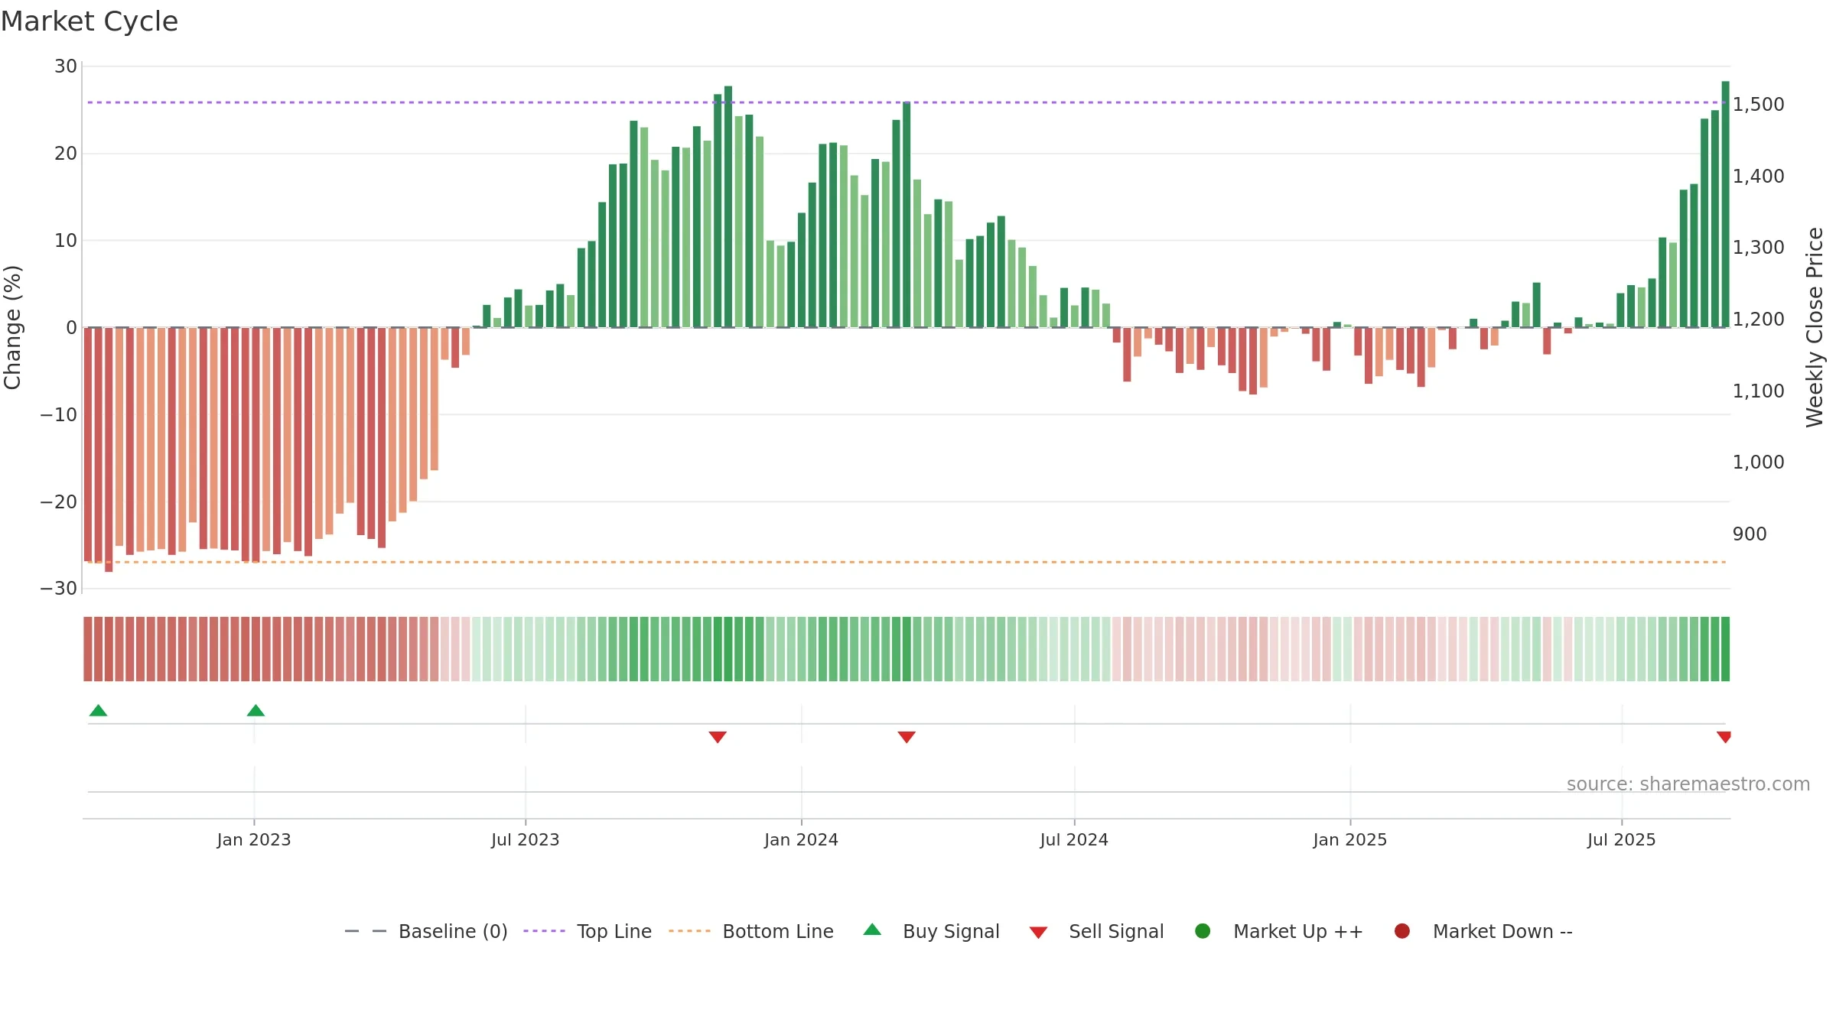Viewport: 1836px width, 1032px height.
Task: Click the green Market Up circle legend icon
Action: tap(1203, 931)
